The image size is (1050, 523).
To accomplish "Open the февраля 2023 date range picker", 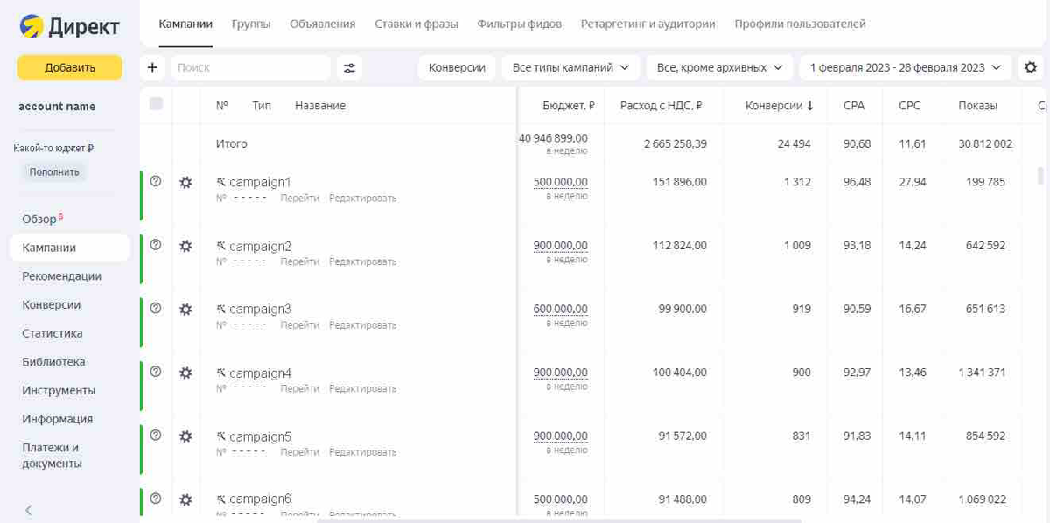I will [906, 66].
